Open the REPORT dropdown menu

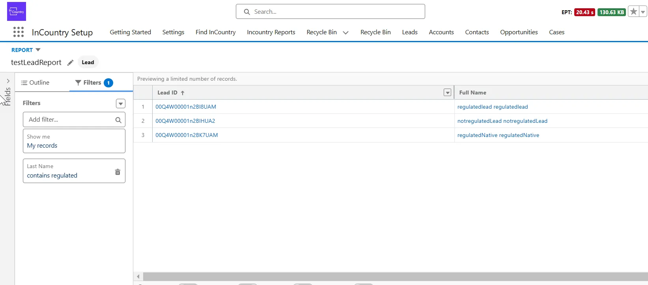pyautogui.click(x=38, y=50)
